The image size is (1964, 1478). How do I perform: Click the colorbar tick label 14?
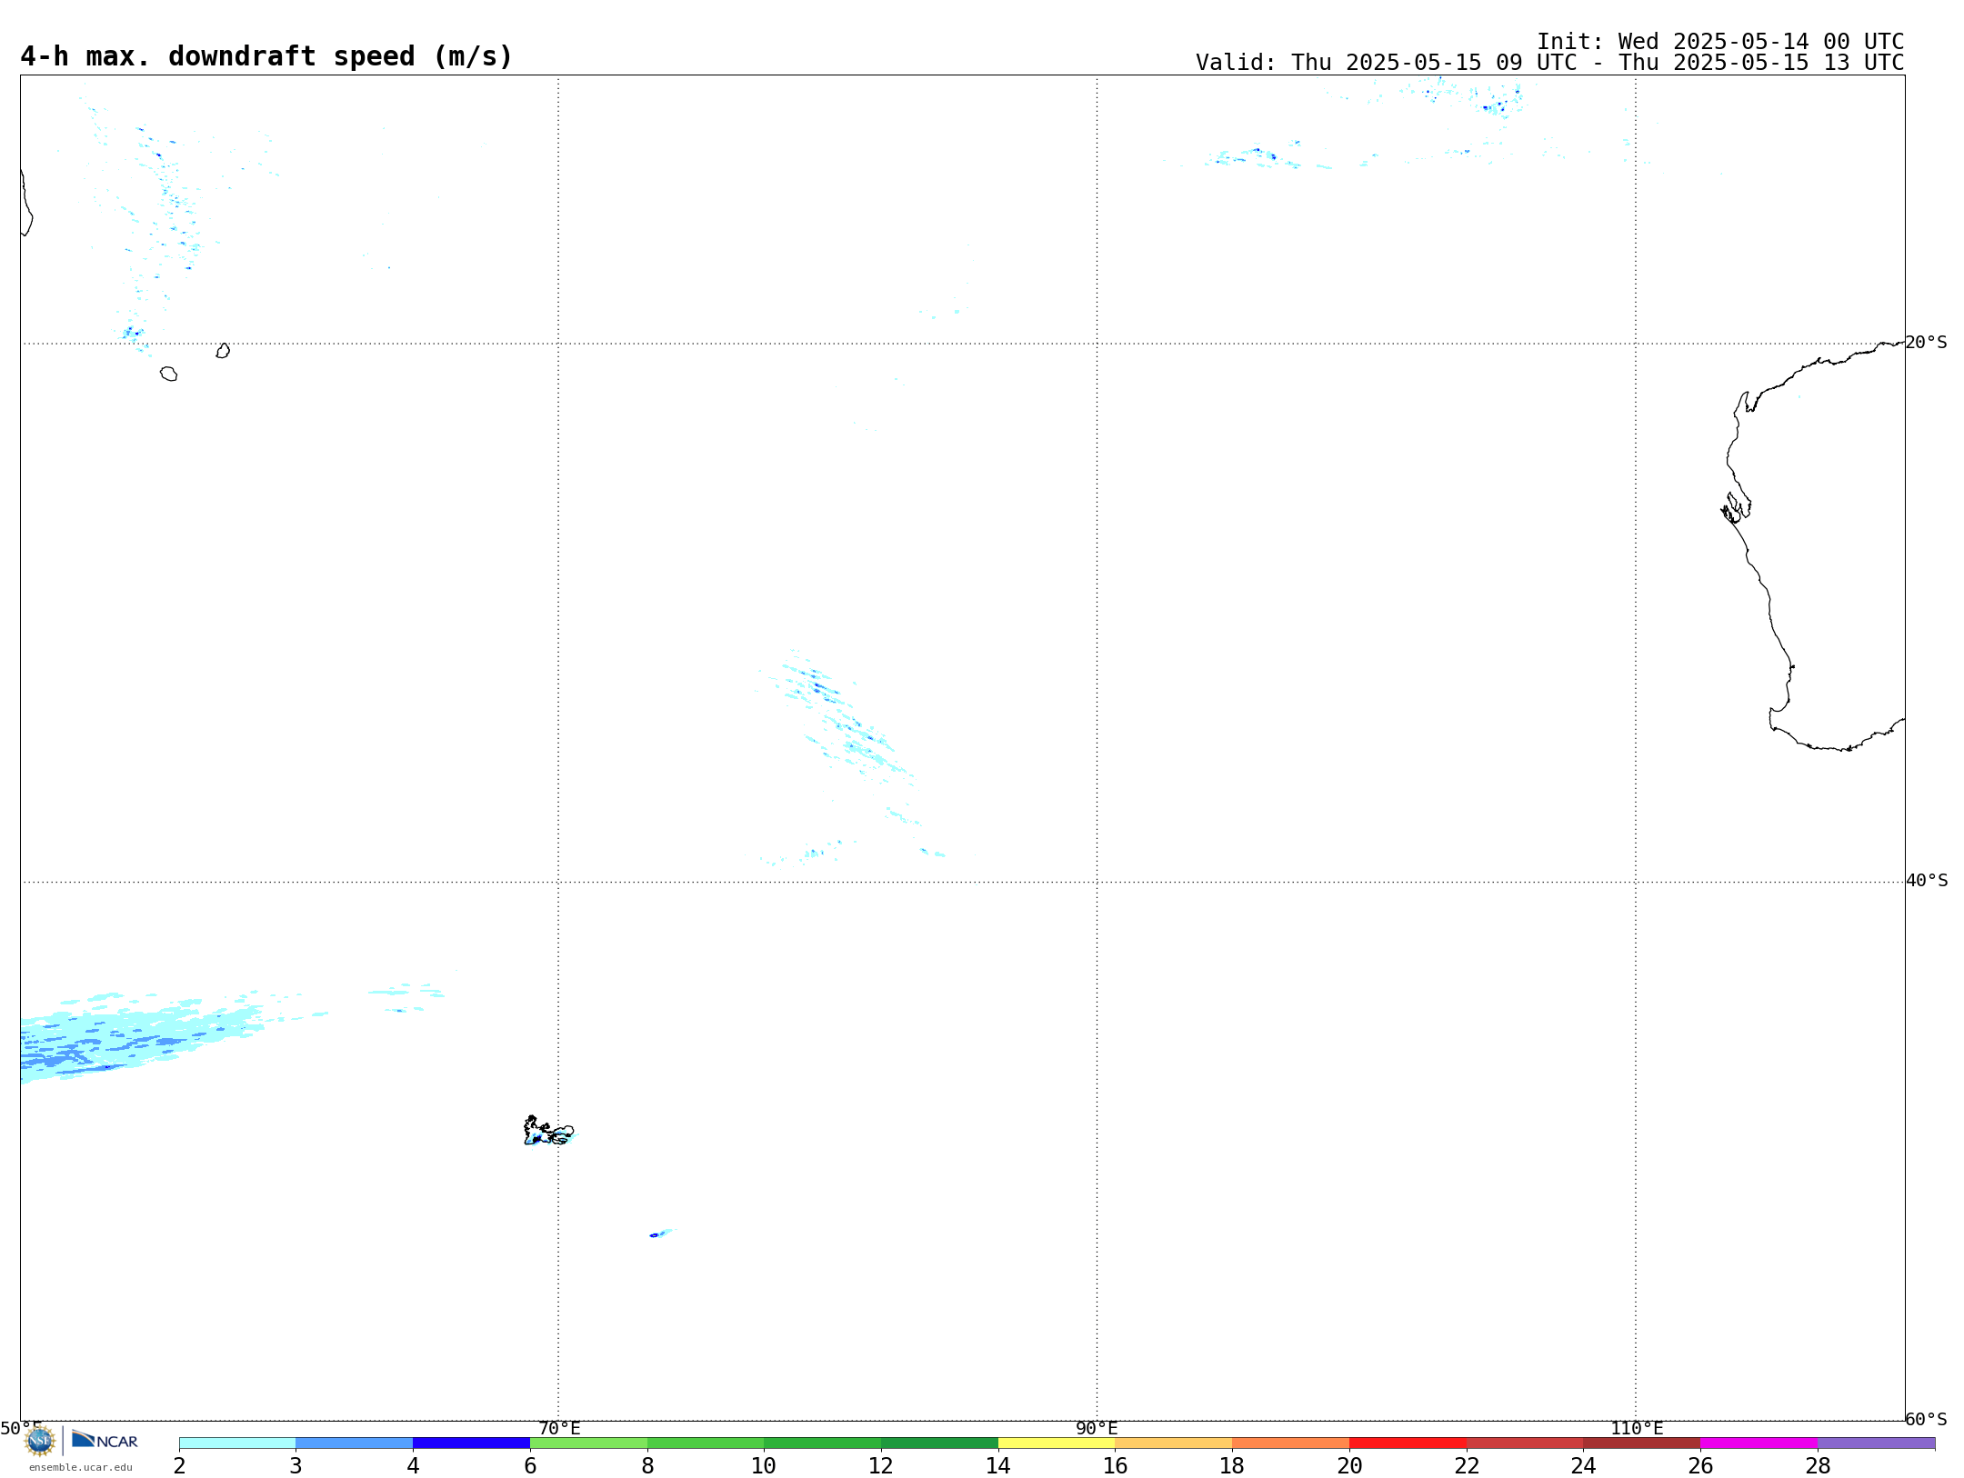point(998,1465)
